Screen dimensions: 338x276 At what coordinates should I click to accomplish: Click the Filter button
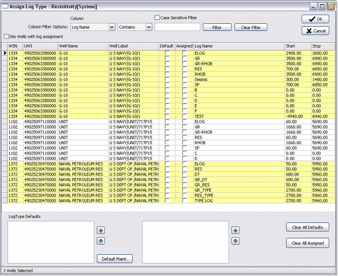click(217, 27)
